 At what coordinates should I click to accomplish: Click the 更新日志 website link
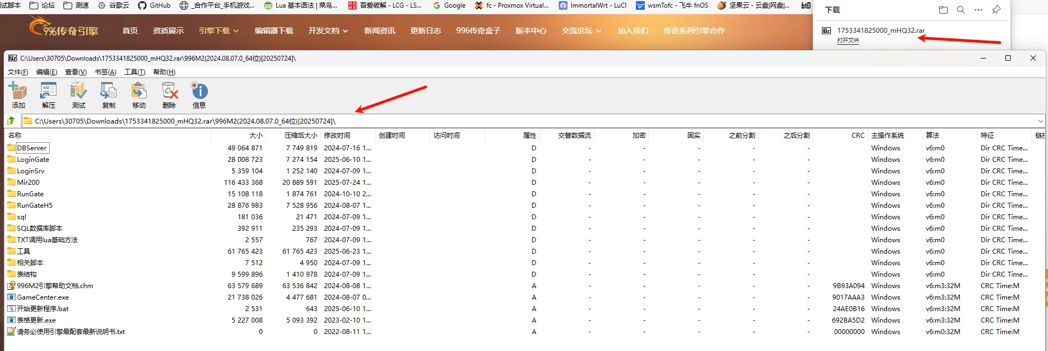click(x=426, y=31)
